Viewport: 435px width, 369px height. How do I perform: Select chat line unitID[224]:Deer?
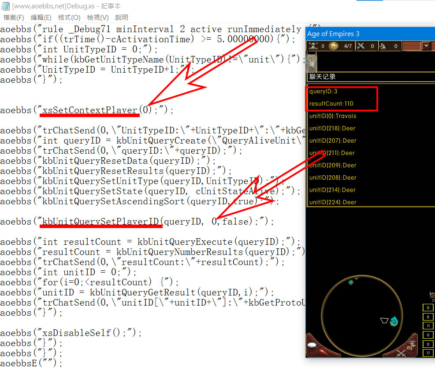333,202
